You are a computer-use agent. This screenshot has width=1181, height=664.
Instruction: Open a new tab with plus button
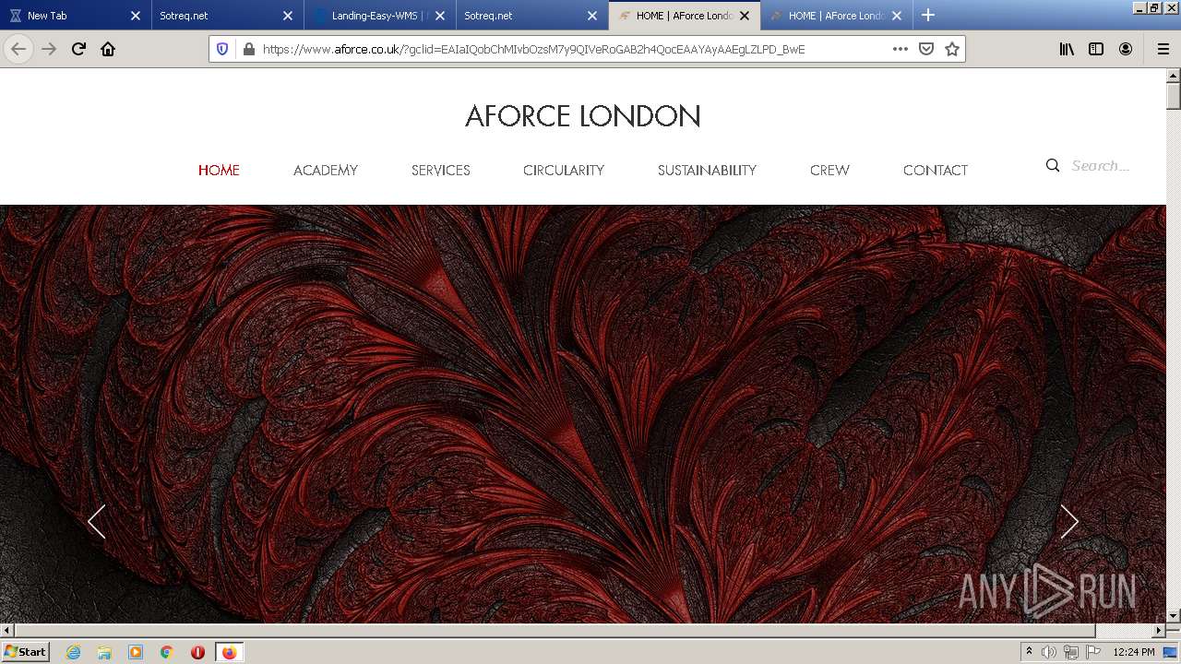(928, 15)
